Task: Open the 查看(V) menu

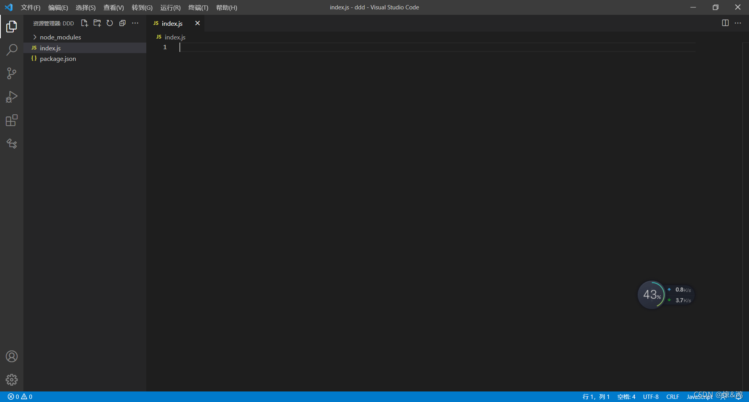Action: (114, 7)
